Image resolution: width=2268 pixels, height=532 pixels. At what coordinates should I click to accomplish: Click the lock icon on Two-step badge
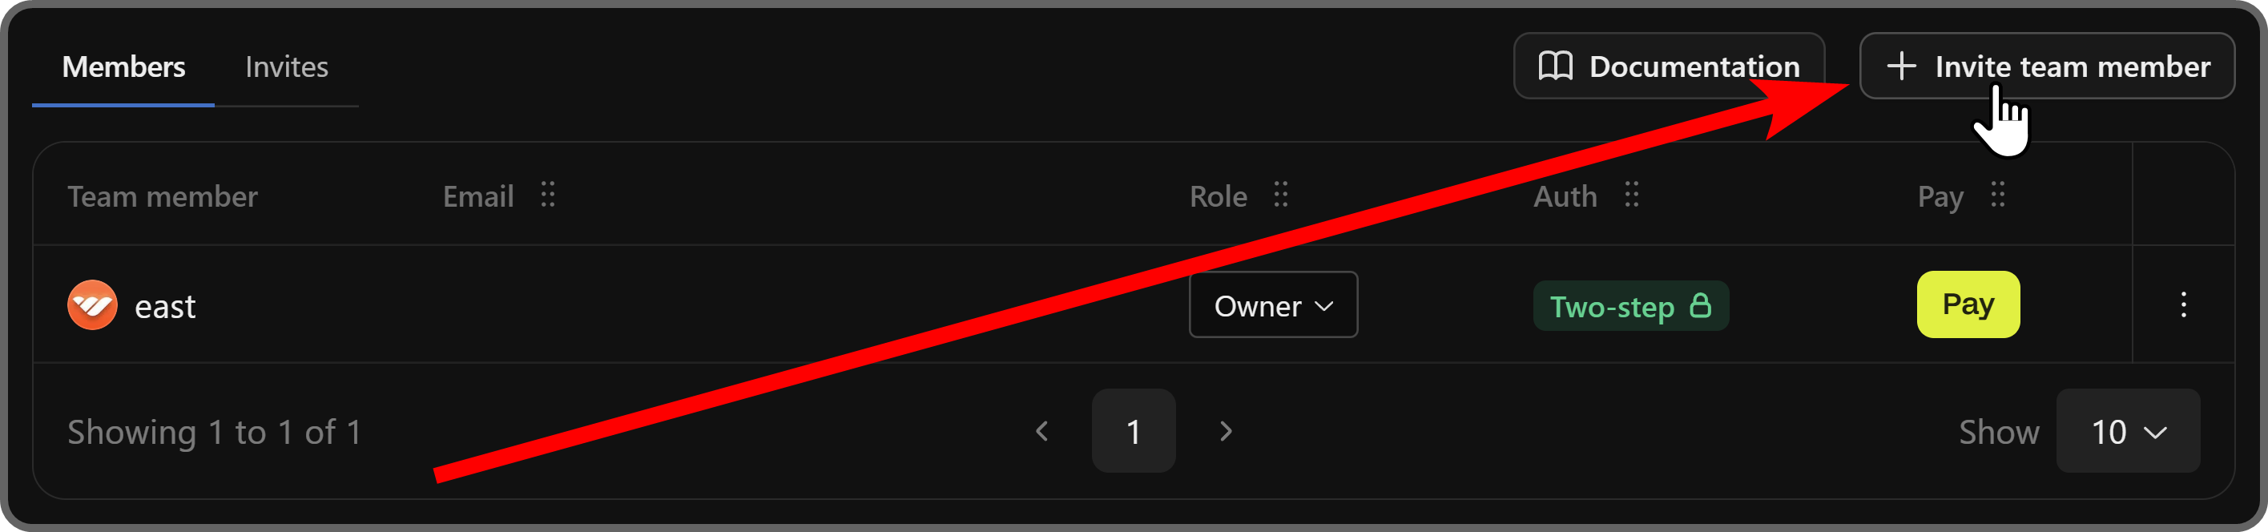(1701, 305)
